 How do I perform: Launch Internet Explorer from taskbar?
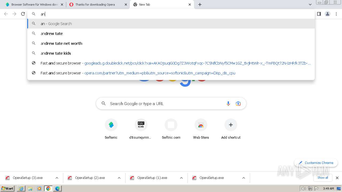(x=21, y=189)
